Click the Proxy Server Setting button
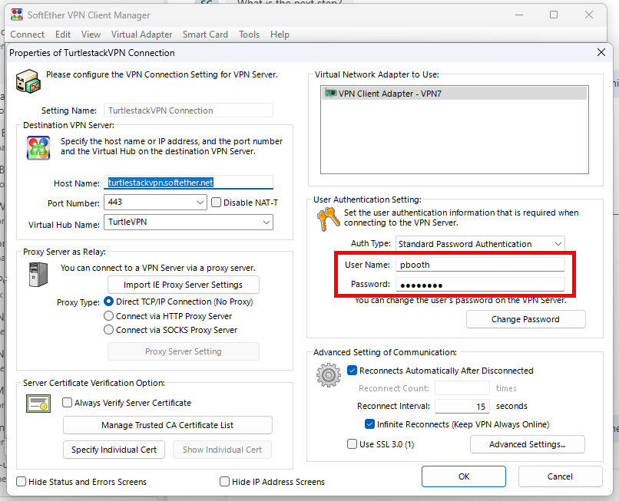Image resolution: width=619 pixels, height=501 pixels. 184,351
